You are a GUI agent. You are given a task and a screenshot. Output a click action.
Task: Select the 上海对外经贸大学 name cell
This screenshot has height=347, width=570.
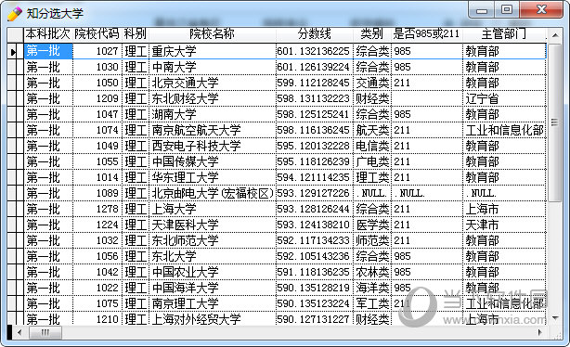(213, 318)
